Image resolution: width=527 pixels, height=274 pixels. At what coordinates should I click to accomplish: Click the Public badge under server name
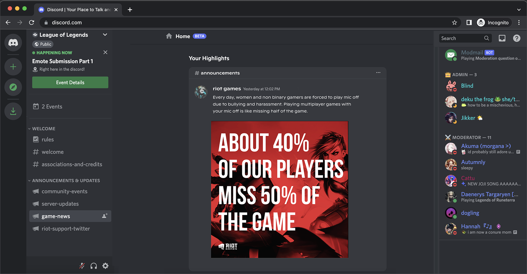coord(43,44)
